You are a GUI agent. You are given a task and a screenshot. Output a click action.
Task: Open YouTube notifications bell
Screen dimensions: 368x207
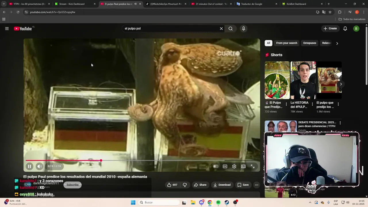click(345, 28)
